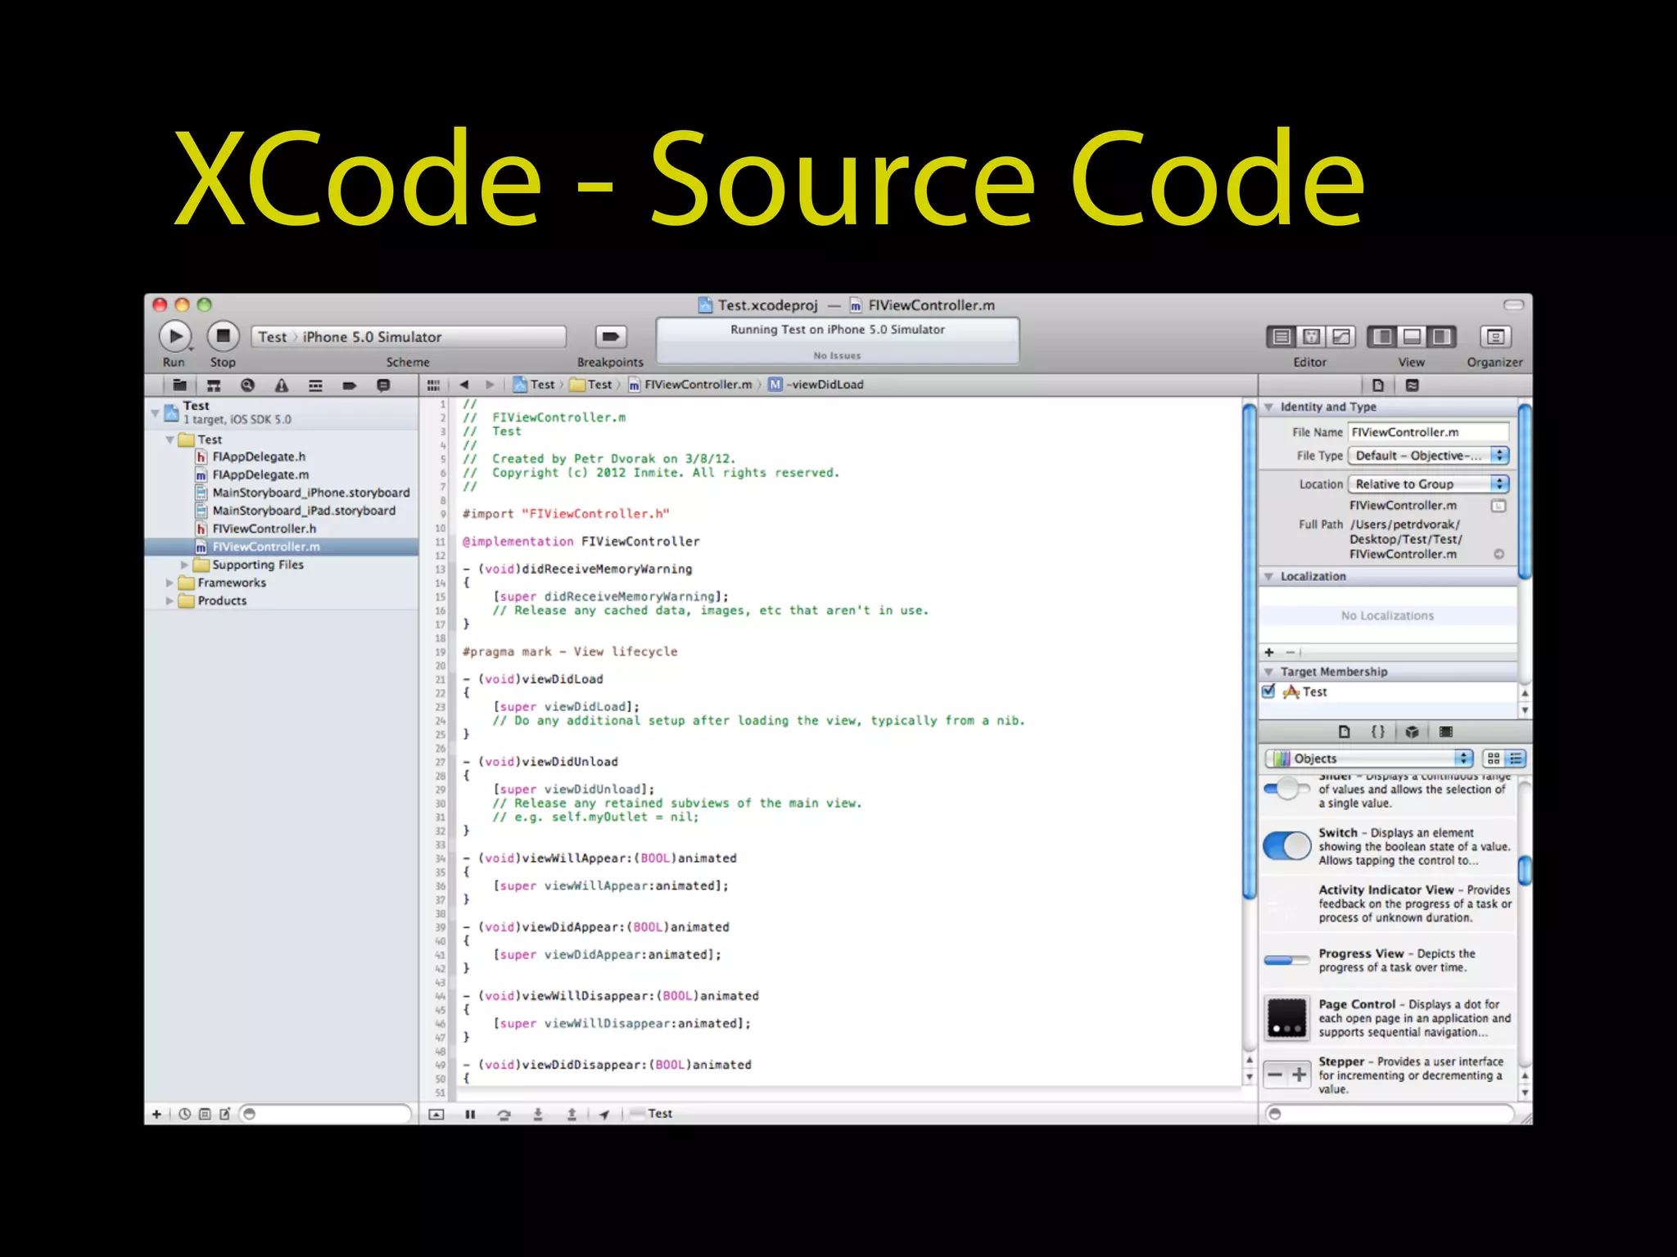Click FIViewController.m in the jump bar
The height and width of the screenshot is (1257, 1677).
[690, 385]
